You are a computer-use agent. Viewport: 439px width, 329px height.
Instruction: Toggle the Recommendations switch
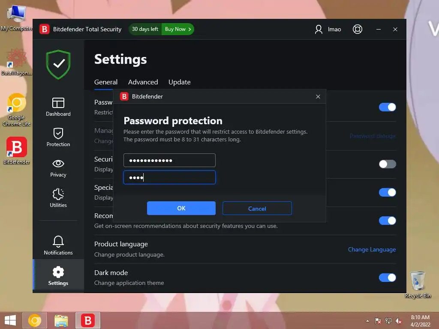point(387,221)
